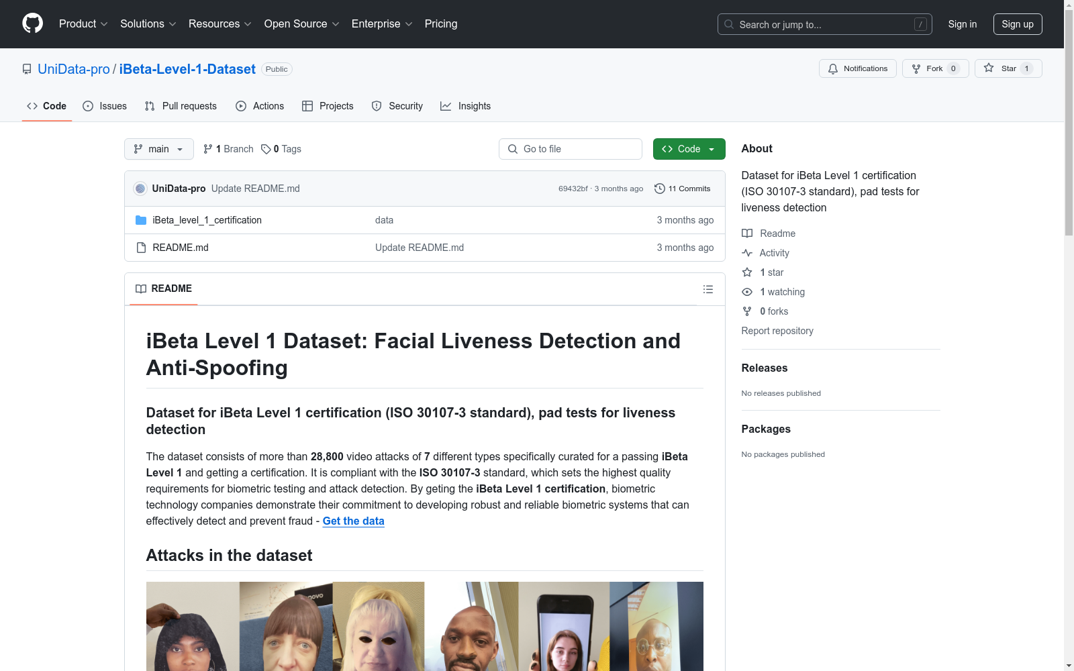This screenshot has width=1074, height=671.
Task: Switch to the Code tab
Action: tap(47, 106)
